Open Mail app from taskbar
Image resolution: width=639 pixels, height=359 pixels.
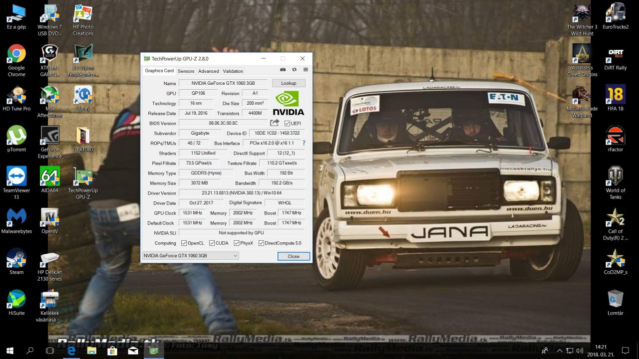[133, 351]
